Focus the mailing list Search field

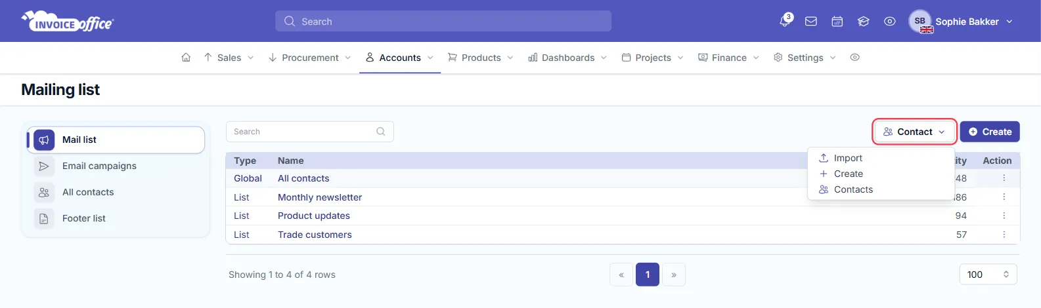tap(310, 132)
